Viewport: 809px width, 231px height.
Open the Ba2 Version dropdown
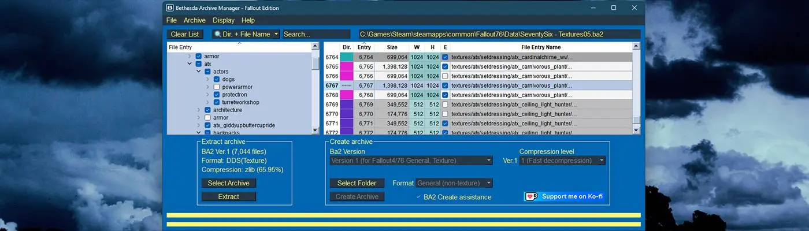tap(411, 161)
